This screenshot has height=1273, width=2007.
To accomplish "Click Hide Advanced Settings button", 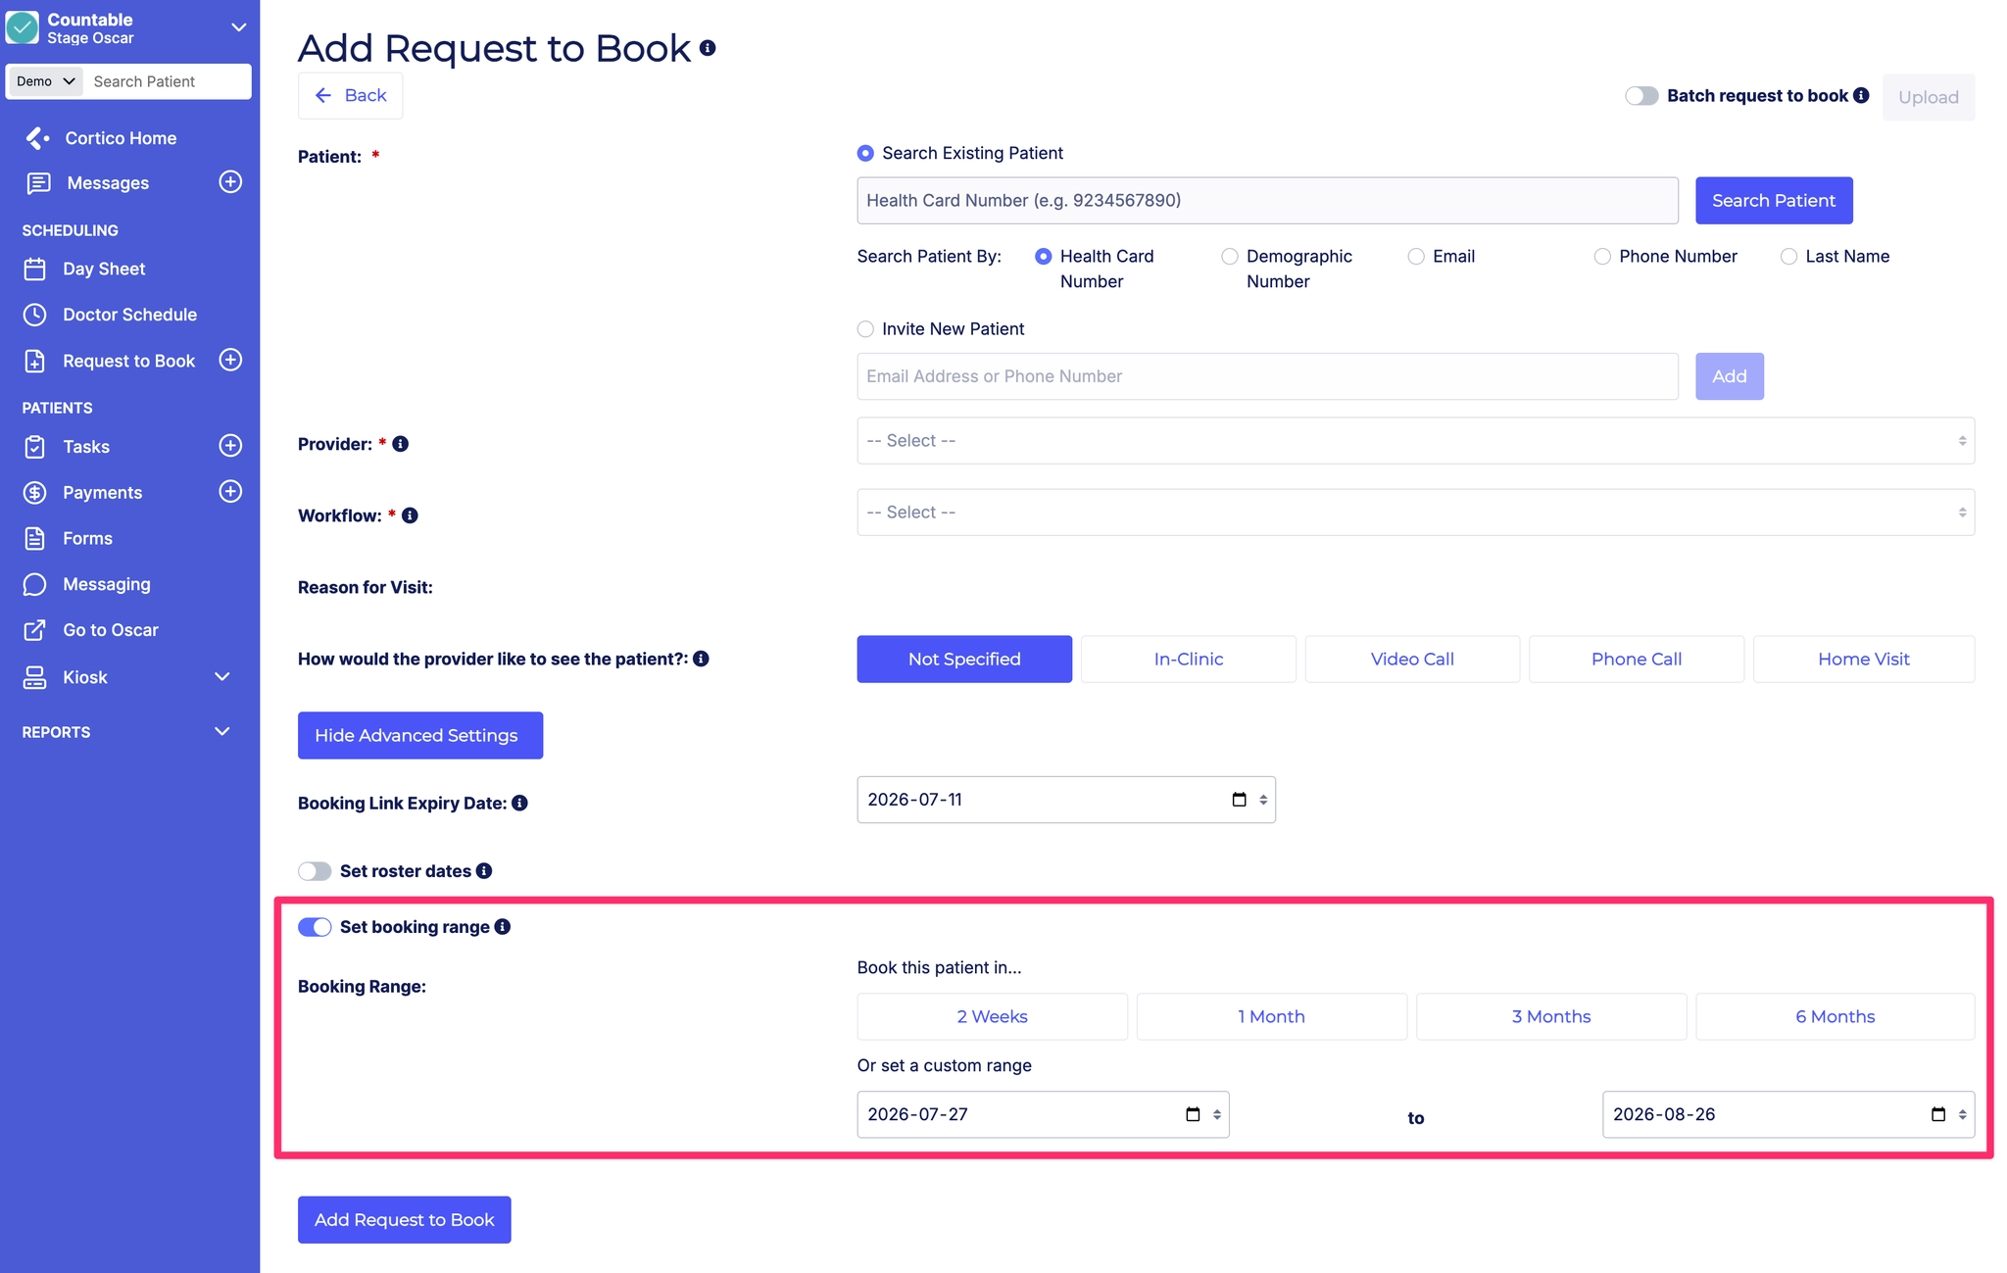I will coord(420,735).
